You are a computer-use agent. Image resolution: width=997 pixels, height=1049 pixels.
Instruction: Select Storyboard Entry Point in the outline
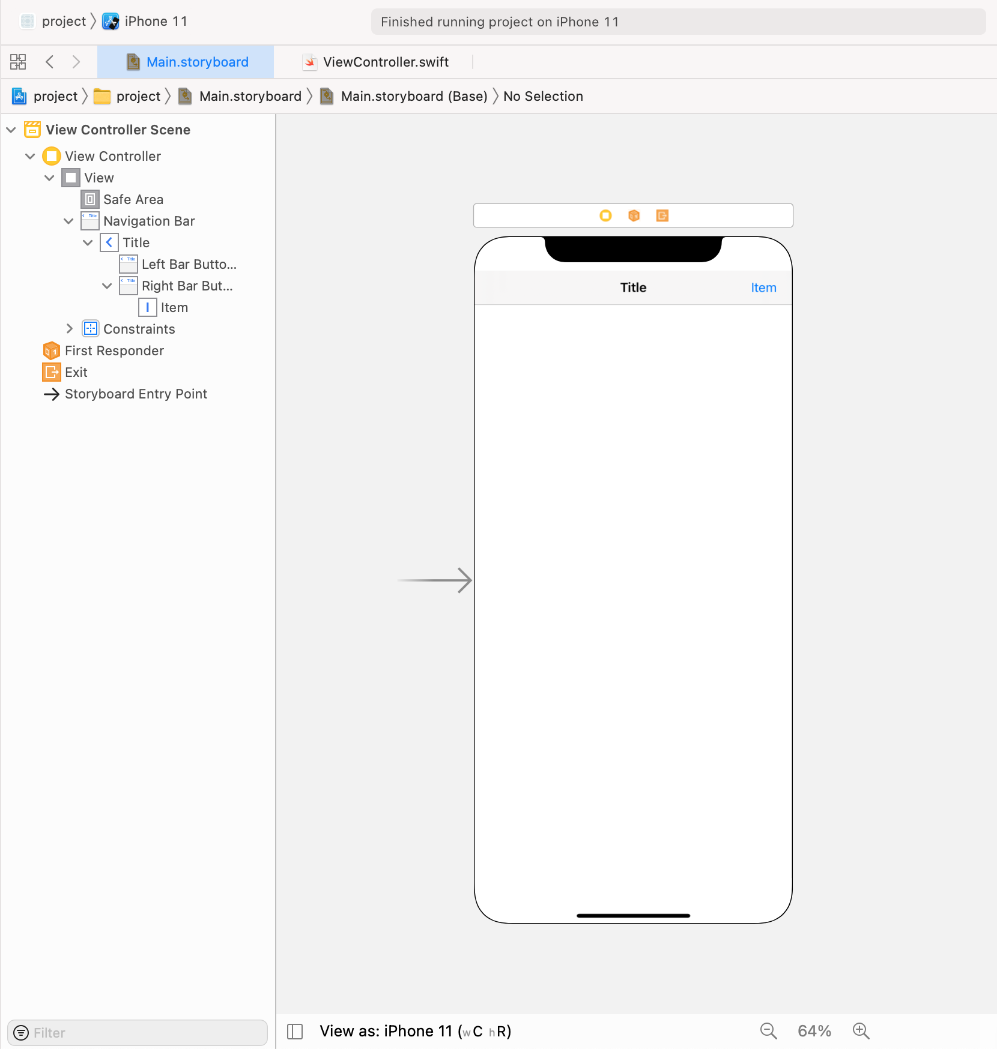pyautogui.click(x=138, y=394)
